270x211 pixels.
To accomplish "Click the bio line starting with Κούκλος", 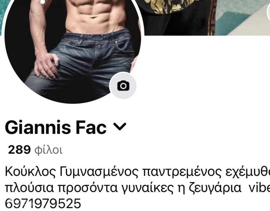I will (138, 172).
